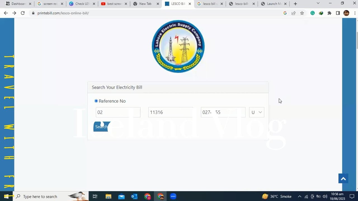
Task: Open weather widget 36°C Smoke
Action: click(277, 196)
